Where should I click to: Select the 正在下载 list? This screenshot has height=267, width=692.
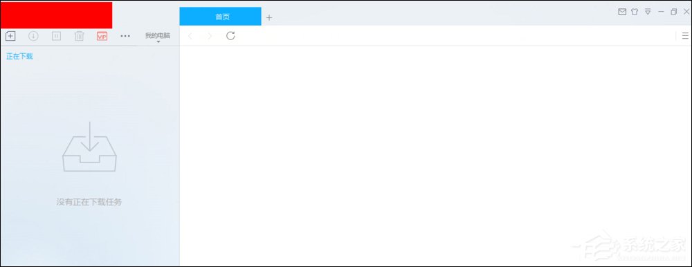pos(19,56)
